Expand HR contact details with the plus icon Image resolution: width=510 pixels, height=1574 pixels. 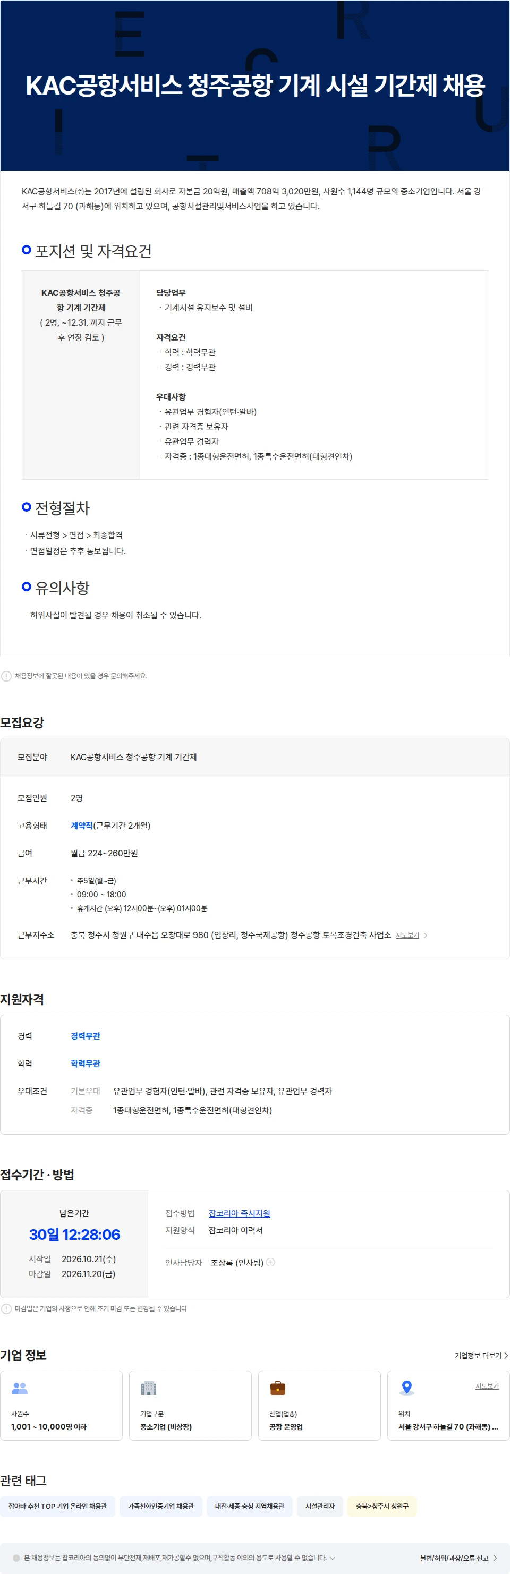tap(270, 1262)
